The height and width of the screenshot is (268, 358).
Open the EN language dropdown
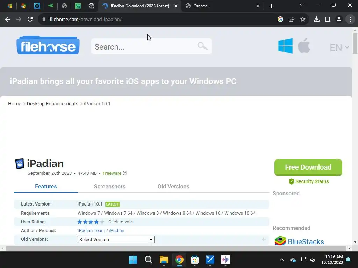pos(339,47)
